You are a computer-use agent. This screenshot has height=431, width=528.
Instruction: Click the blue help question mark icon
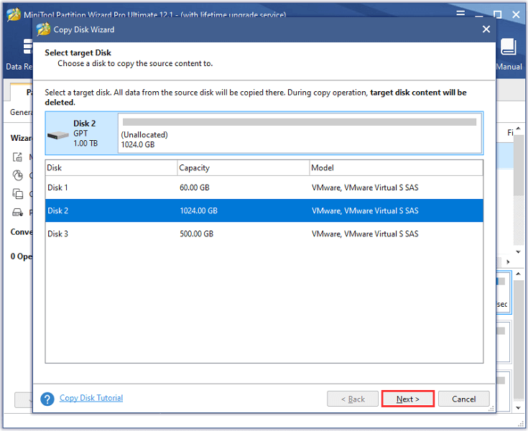coord(48,399)
